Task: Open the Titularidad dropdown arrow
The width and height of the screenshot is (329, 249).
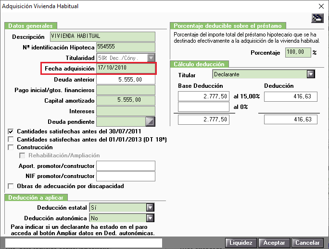Action: pyautogui.click(x=151, y=58)
